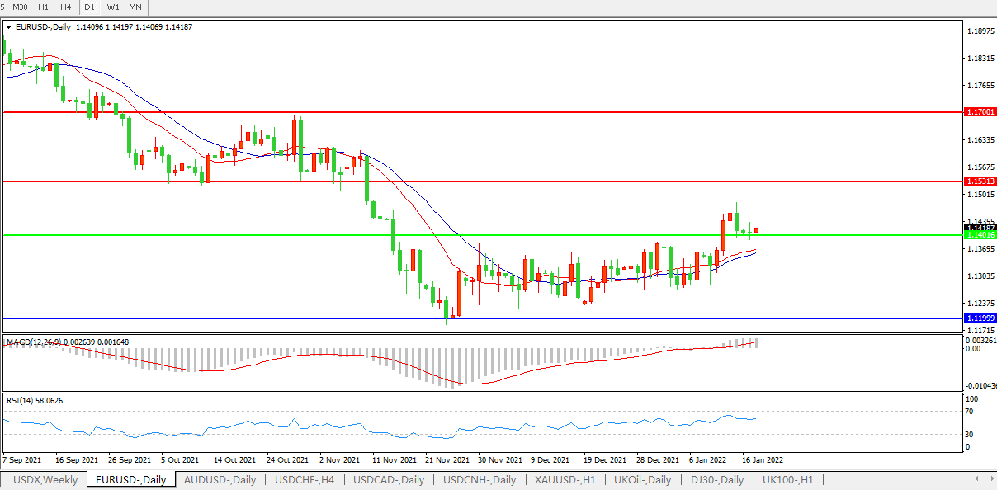Viewport: 997px width, 490px height.
Task: Select the red 1.17001 resistance line
Action: 495,111
